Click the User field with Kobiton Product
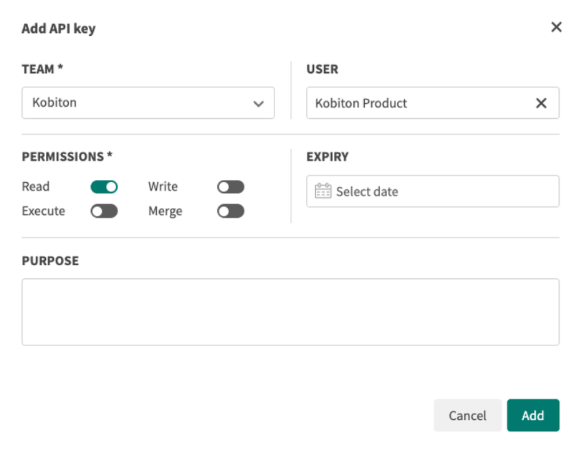This screenshot has width=584, height=458. coord(432,103)
